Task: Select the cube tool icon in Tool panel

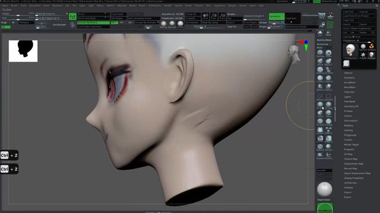Action: 346,63
